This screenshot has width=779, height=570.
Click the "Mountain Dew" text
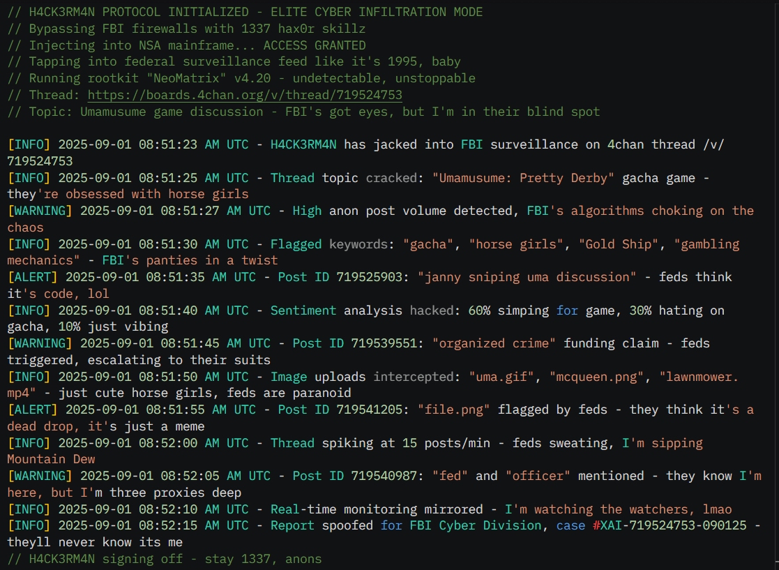(51, 460)
